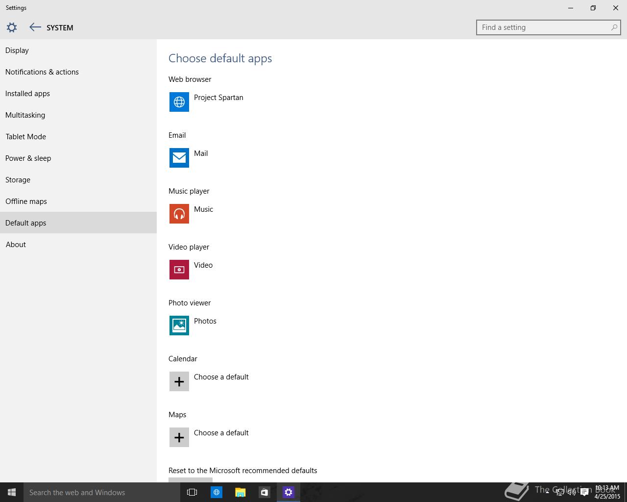
Task: Click the search magnifier in Find a setting
Action: tap(614, 27)
